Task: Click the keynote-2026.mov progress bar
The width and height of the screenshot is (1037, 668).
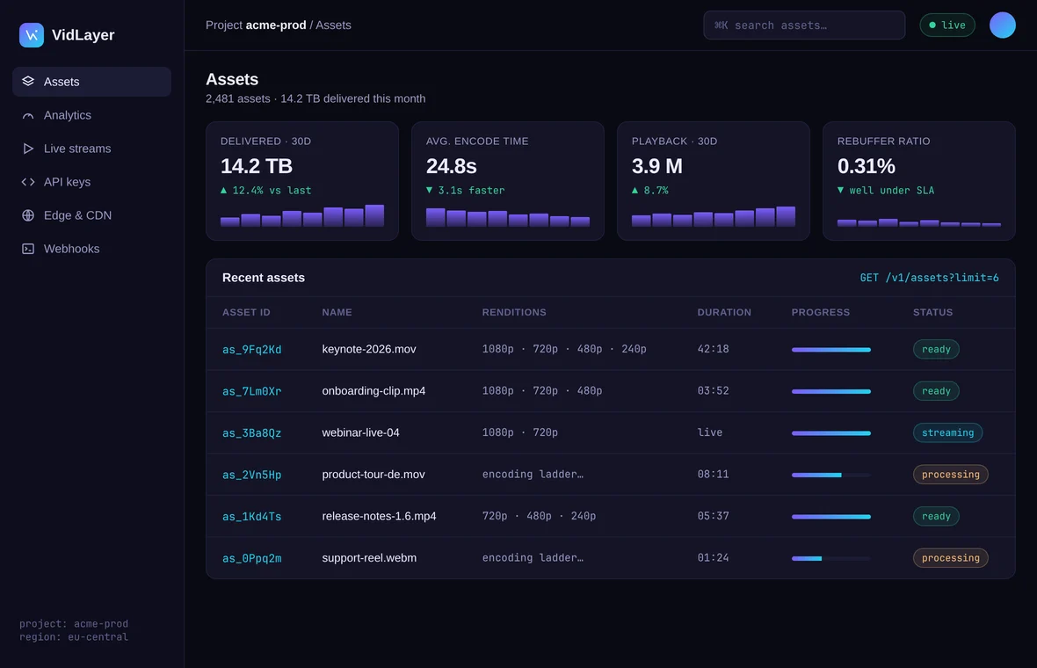Action: [x=831, y=349]
